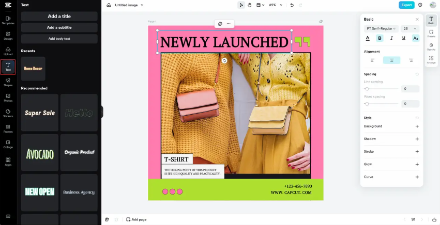
Task: Select the AVOCADO text preset
Action: (40, 153)
